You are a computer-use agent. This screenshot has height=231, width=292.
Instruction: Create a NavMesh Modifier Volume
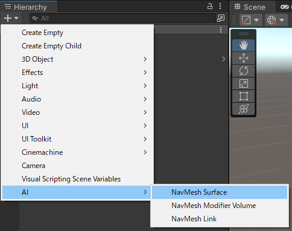(220, 206)
